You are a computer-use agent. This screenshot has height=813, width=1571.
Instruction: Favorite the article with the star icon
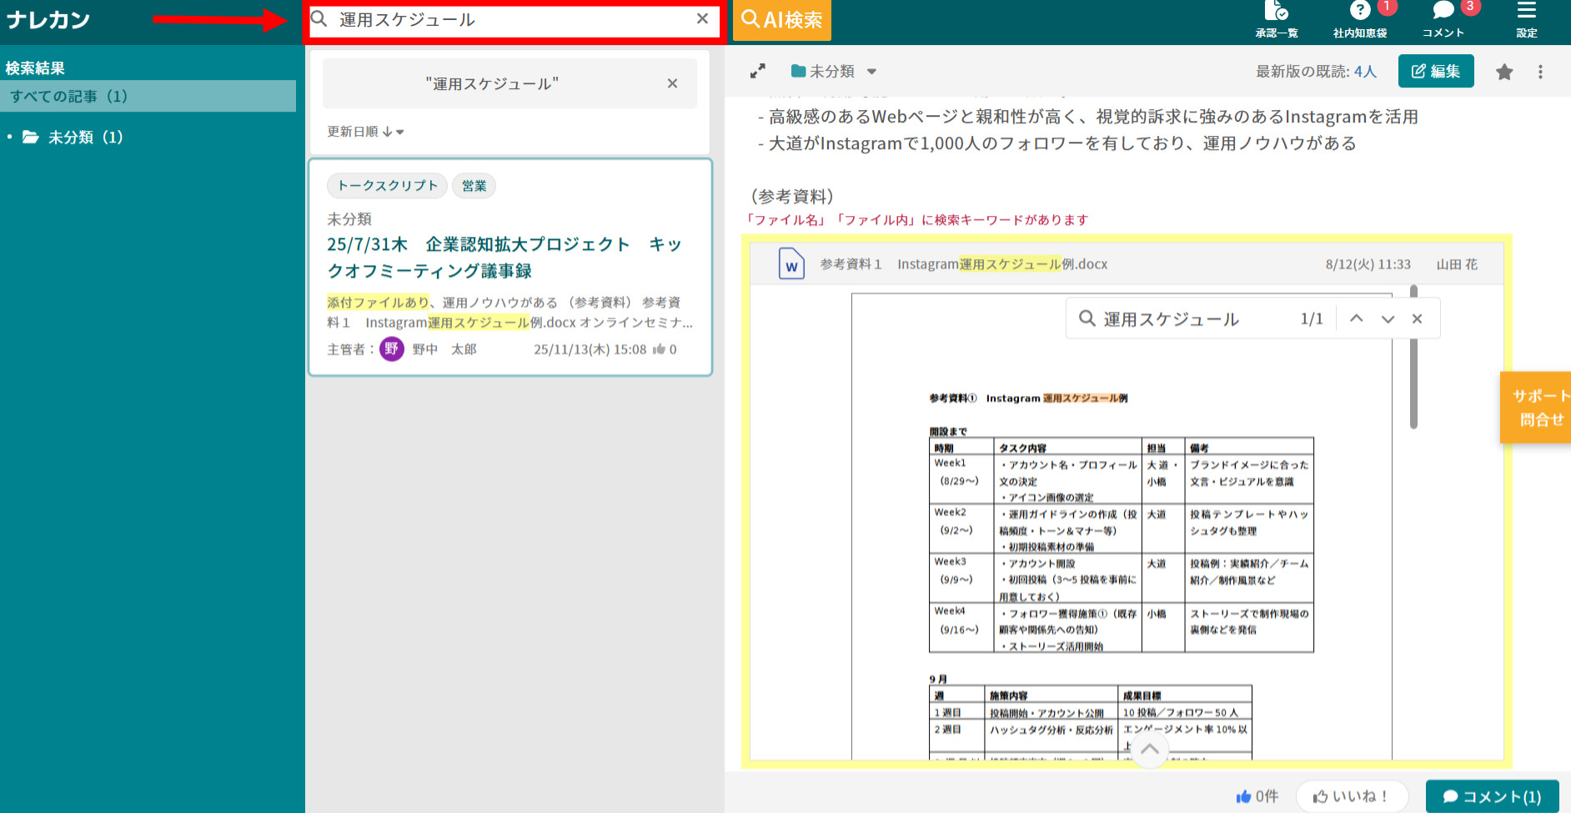1504,72
